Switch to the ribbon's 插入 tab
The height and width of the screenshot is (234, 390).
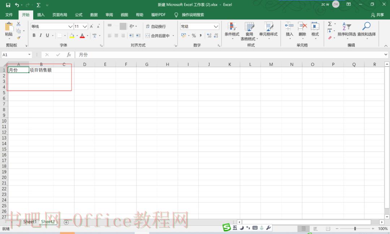point(41,15)
